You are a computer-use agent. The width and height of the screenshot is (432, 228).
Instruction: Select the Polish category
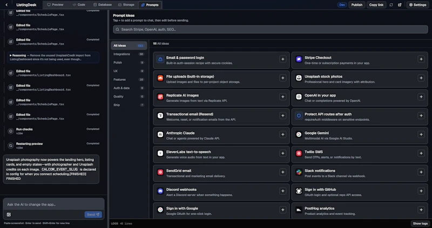point(129,63)
